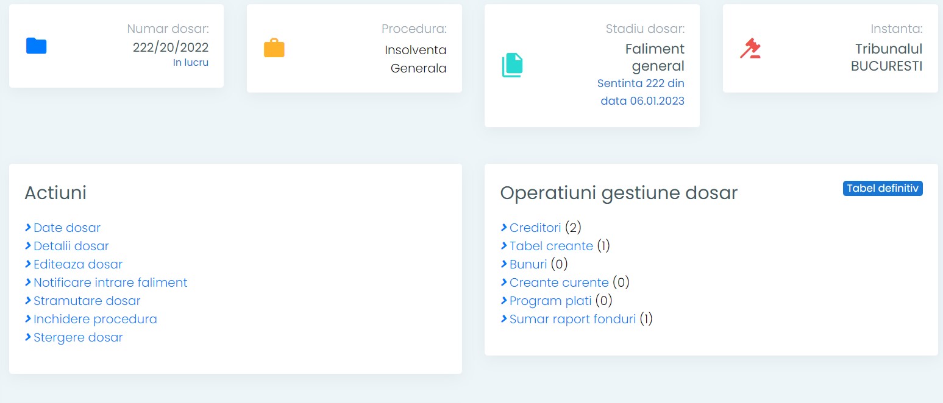Viewport: 943px width, 403px height.
Task: Select Stramutare dosar action
Action: [87, 300]
